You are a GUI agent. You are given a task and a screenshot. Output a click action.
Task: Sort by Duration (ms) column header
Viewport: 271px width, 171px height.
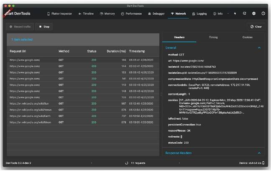116,51
